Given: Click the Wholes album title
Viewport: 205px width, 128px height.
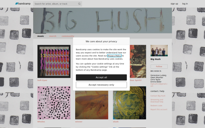Looking at the screenshot, I should [41, 122].
